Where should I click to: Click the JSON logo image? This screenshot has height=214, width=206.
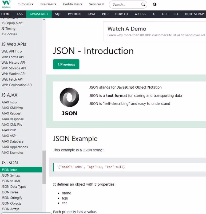(x=69, y=102)
